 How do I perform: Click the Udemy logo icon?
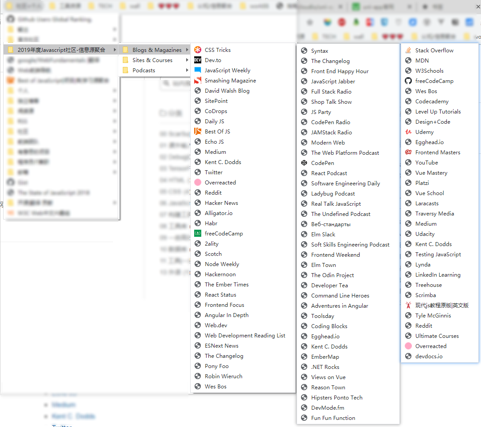(x=408, y=132)
